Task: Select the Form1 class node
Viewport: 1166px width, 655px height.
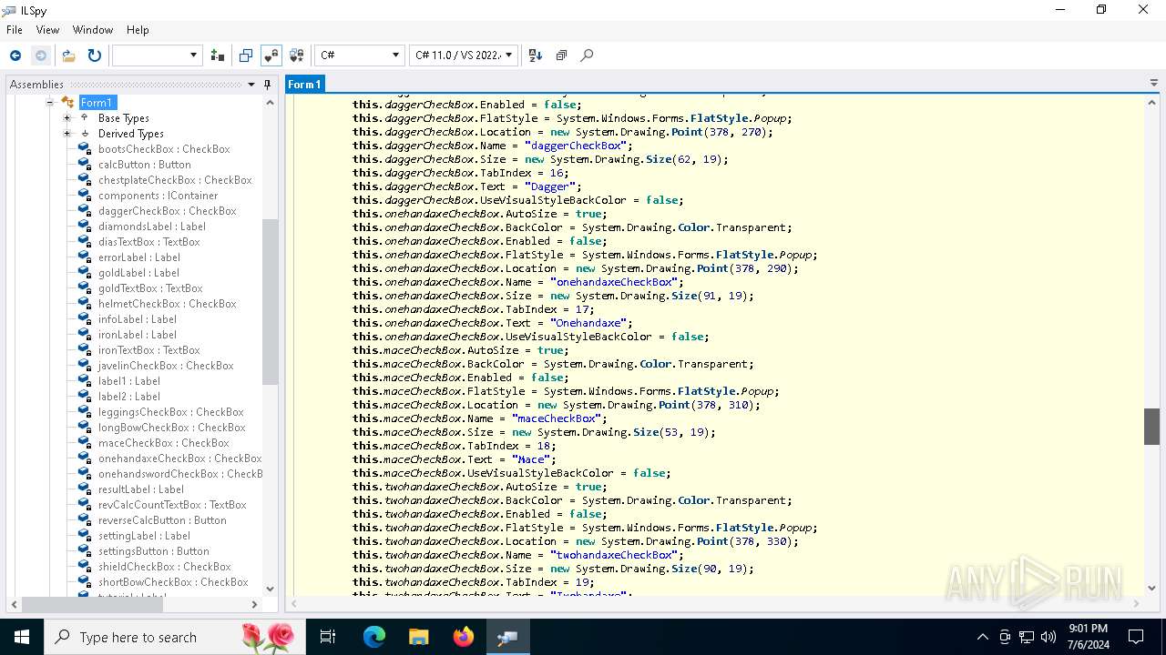Action: coord(97,103)
